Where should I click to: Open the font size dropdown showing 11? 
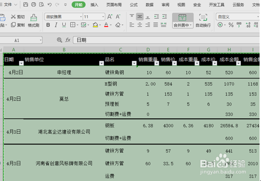click(103, 17)
